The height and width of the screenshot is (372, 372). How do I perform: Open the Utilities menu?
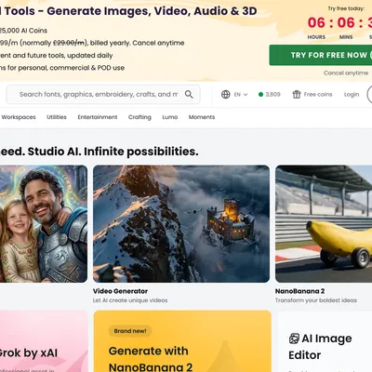point(57,117)
